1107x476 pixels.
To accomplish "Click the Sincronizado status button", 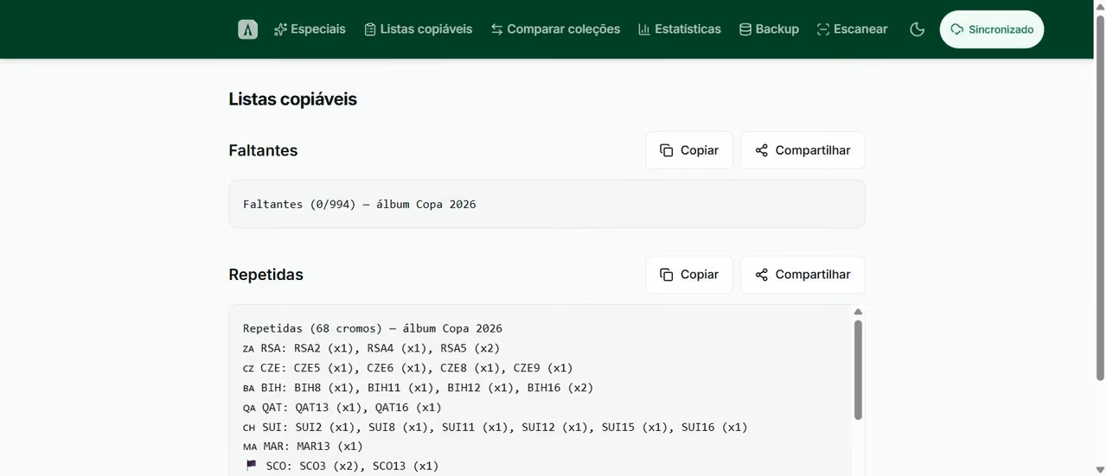I will point(992,29).
